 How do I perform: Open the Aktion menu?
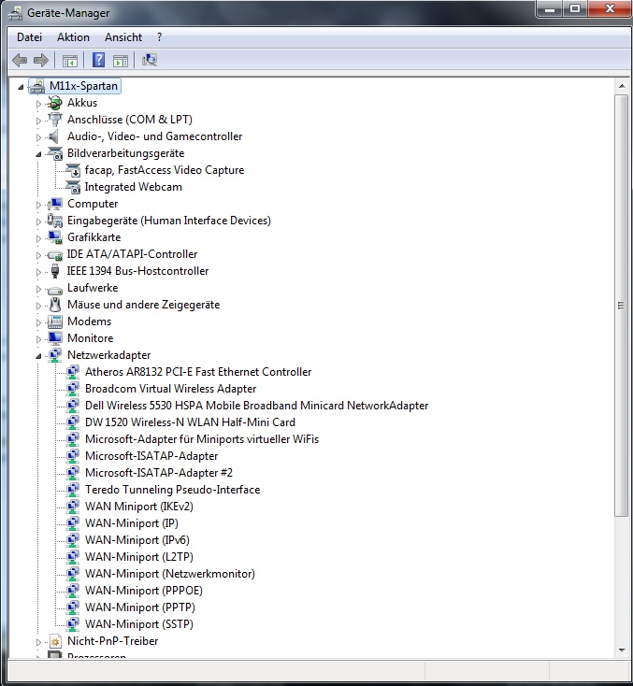click(x=73, y=37)
